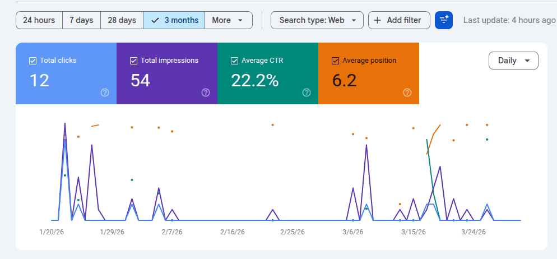Viewport: 557px width, 259px height.
Task: Click checkmark icon on 3 months
Action: point(155,20)
